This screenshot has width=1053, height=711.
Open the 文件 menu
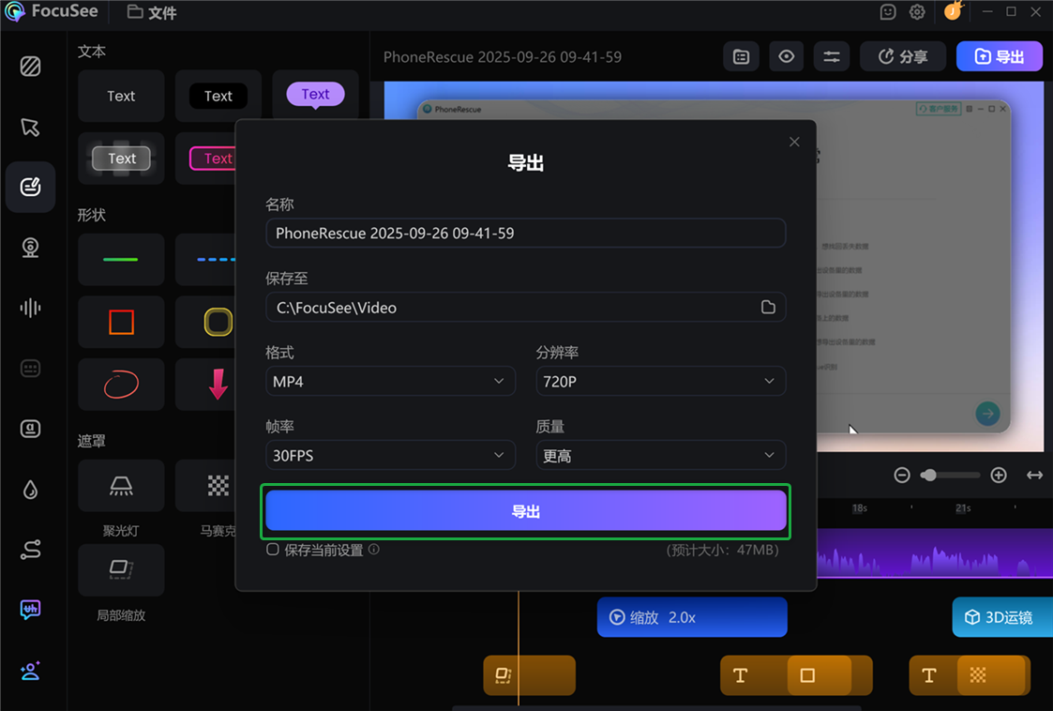[x=153, y=12]
